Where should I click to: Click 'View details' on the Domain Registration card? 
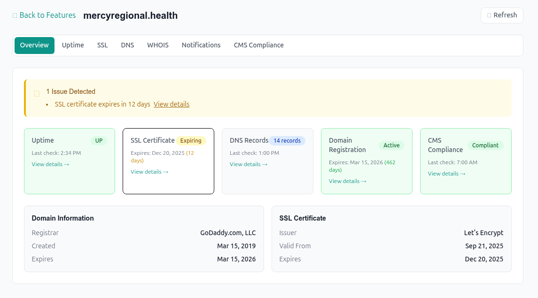[348, 181]
